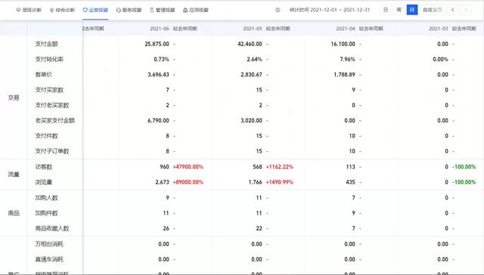Image resolution: width=484 pixels, height=275 pixels.
Task: Click the 3,696.43 客单价 value
Action: [158, 75]
